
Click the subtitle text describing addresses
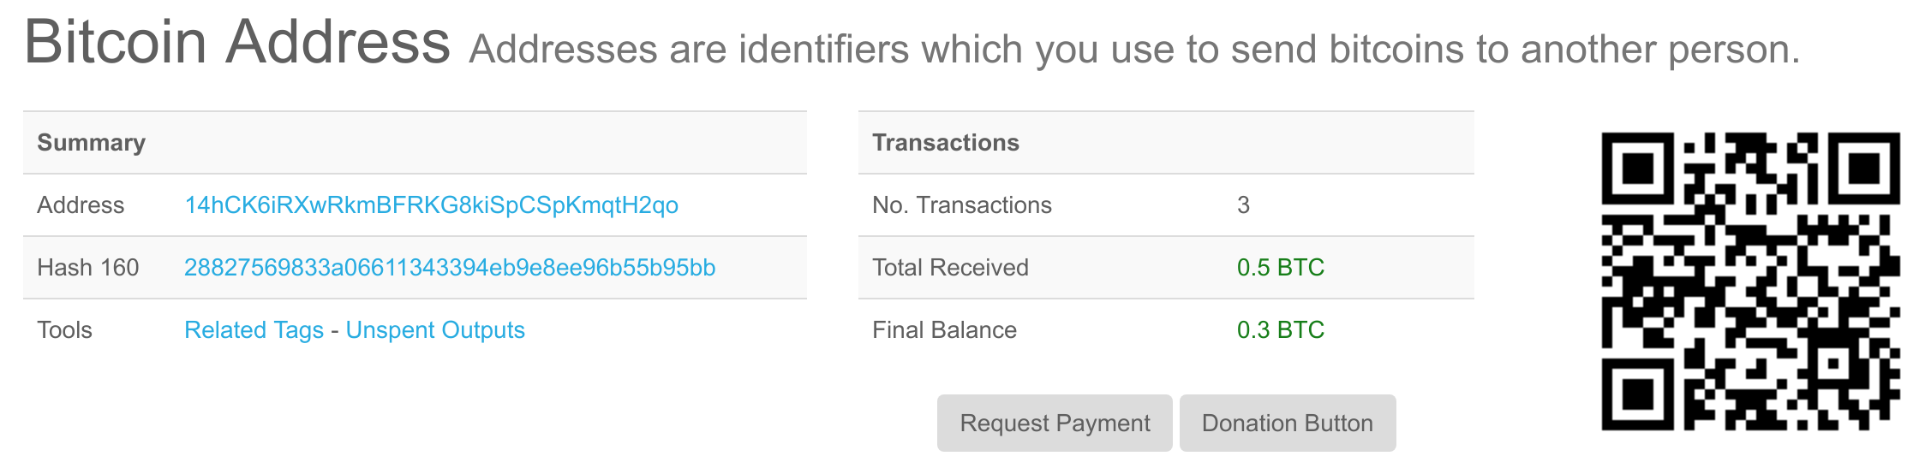[1133, 50]
